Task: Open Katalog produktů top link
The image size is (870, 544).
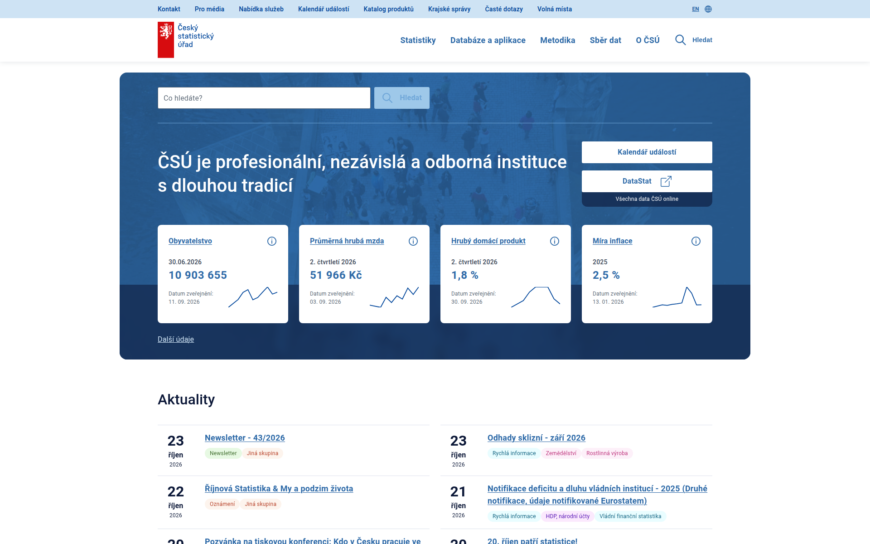Action: tap(388, 9)
